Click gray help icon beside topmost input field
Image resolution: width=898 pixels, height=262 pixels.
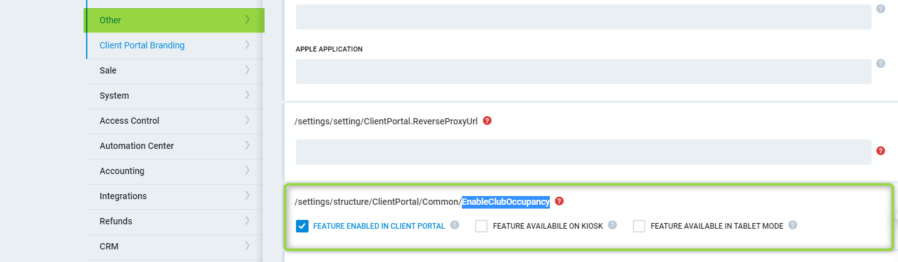(x=880, y=9)
